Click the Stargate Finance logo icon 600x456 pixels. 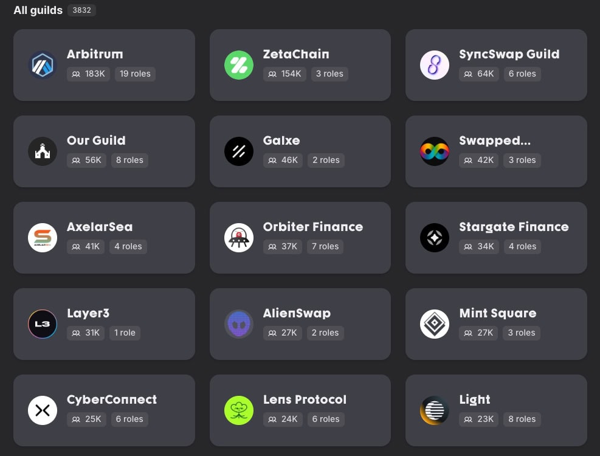coord(435,238)
